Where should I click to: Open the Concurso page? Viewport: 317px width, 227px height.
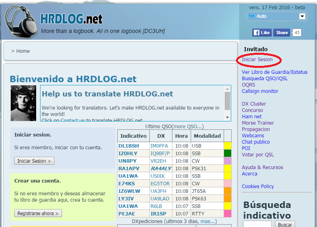click(252, 110)
